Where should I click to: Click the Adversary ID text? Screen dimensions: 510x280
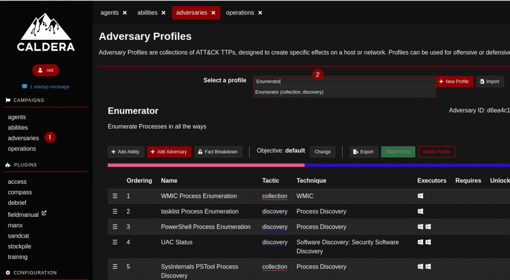point(480,111)
